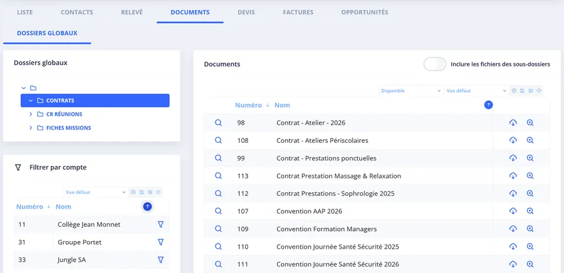Go to the OPPORTUNITÉS tab
The height and width of the screenshot is (273, 564).
[x=365, y=13]
